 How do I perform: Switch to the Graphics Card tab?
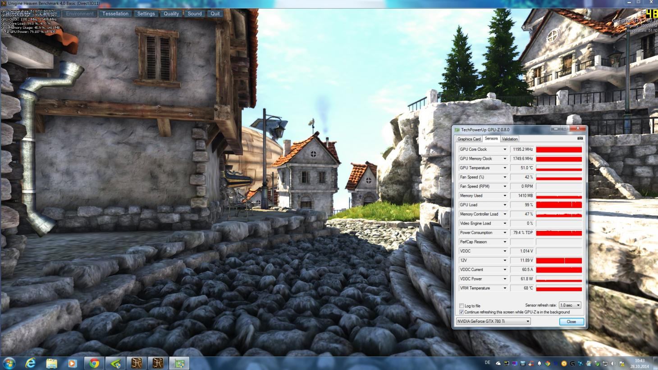(469, 139)
